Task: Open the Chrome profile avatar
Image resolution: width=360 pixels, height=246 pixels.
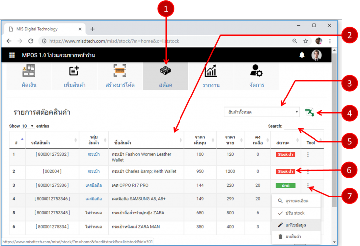Action: click(x=319, y=41)
